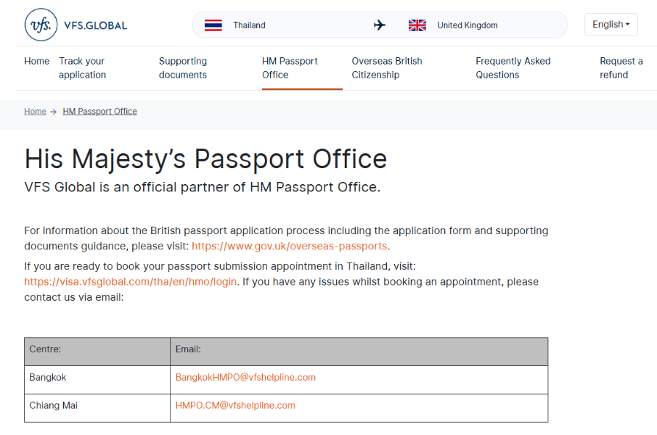Open the Supporting documents menu item
This screenshot has width=657, height=435.
tap(183, 68)
